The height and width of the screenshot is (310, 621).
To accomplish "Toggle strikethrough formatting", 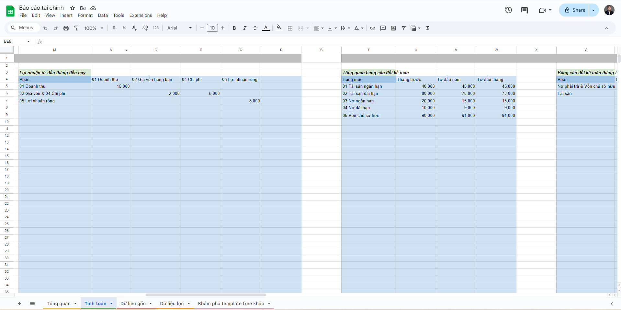I will [255, 28].
